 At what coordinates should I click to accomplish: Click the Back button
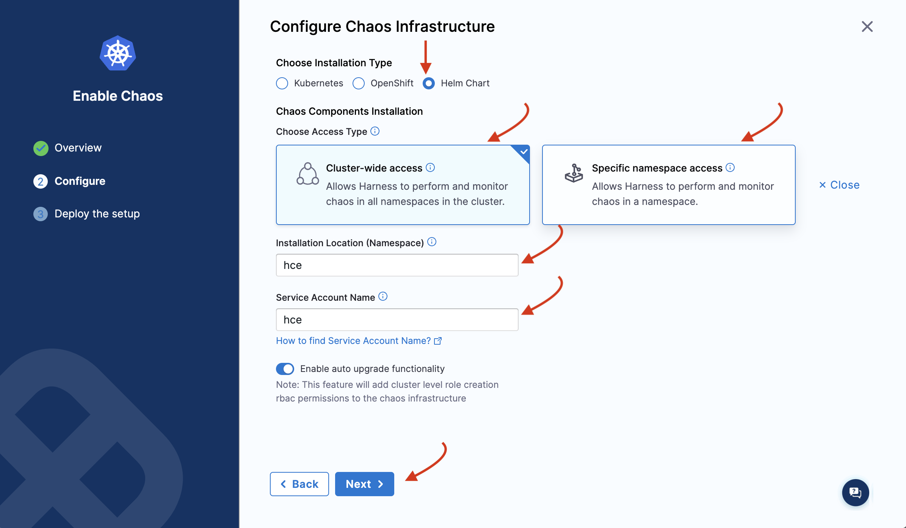pos(299,484)
